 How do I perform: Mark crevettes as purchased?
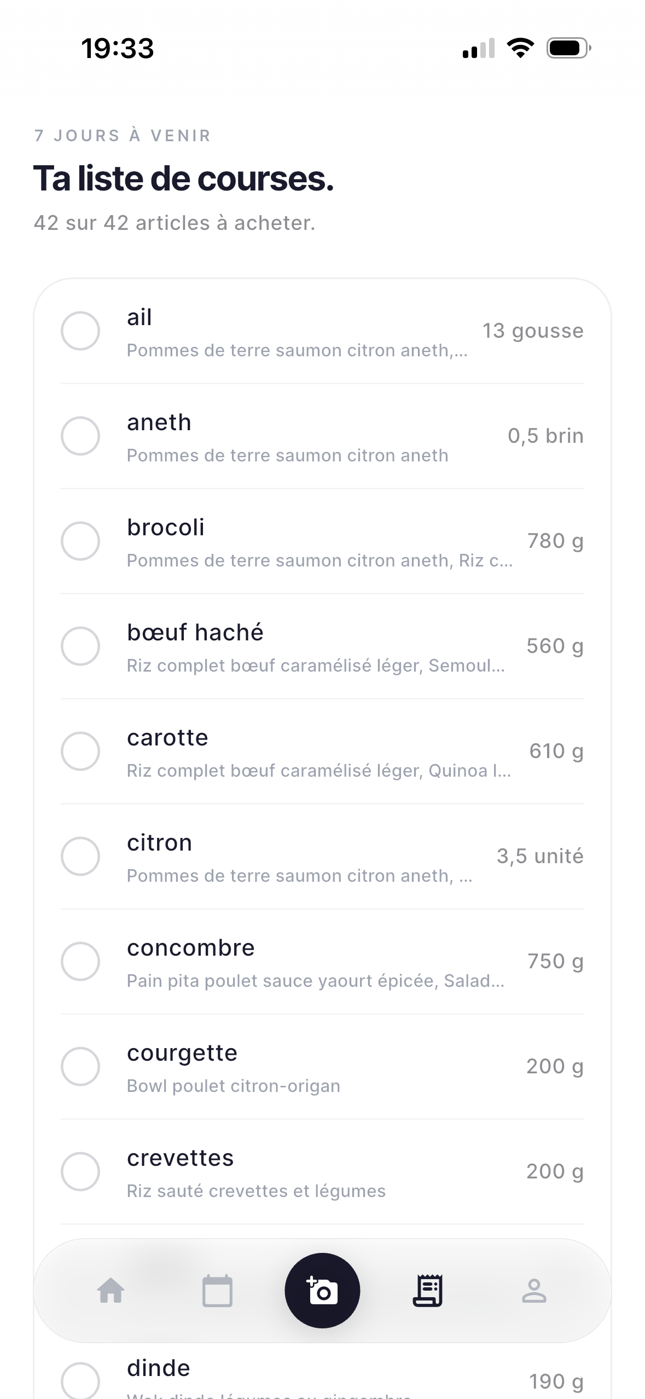click(80, 1171)
